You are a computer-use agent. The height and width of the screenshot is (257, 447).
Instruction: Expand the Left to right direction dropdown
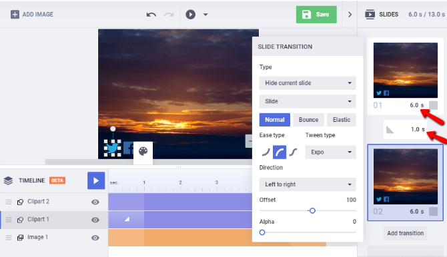308,184
